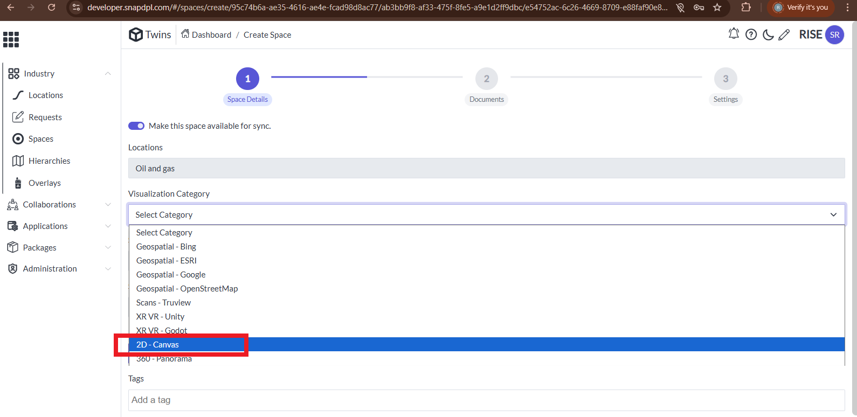Expand the Packages section chevron

[x=108, y=248]
